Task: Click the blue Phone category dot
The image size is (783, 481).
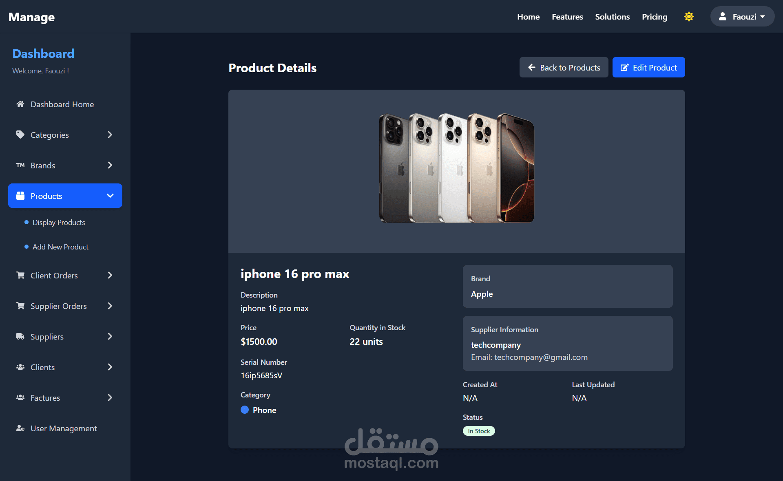Action: (x=245, y=410)
